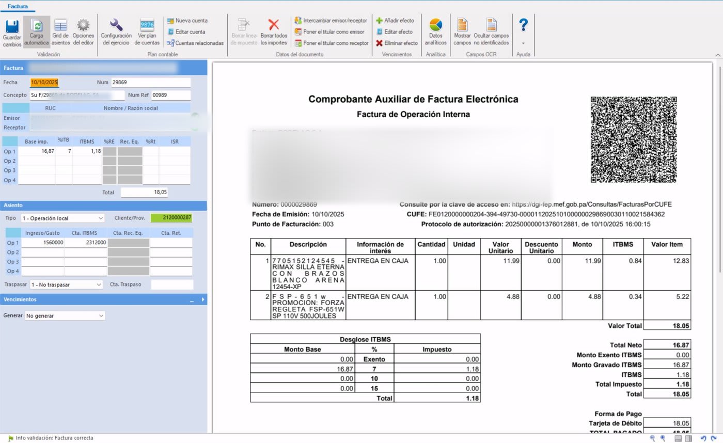Viewport: 723px width, 443px height.
Task: Collapse the ribbon with the chevron
Action: pyautogui.click(x=717, y=55)
